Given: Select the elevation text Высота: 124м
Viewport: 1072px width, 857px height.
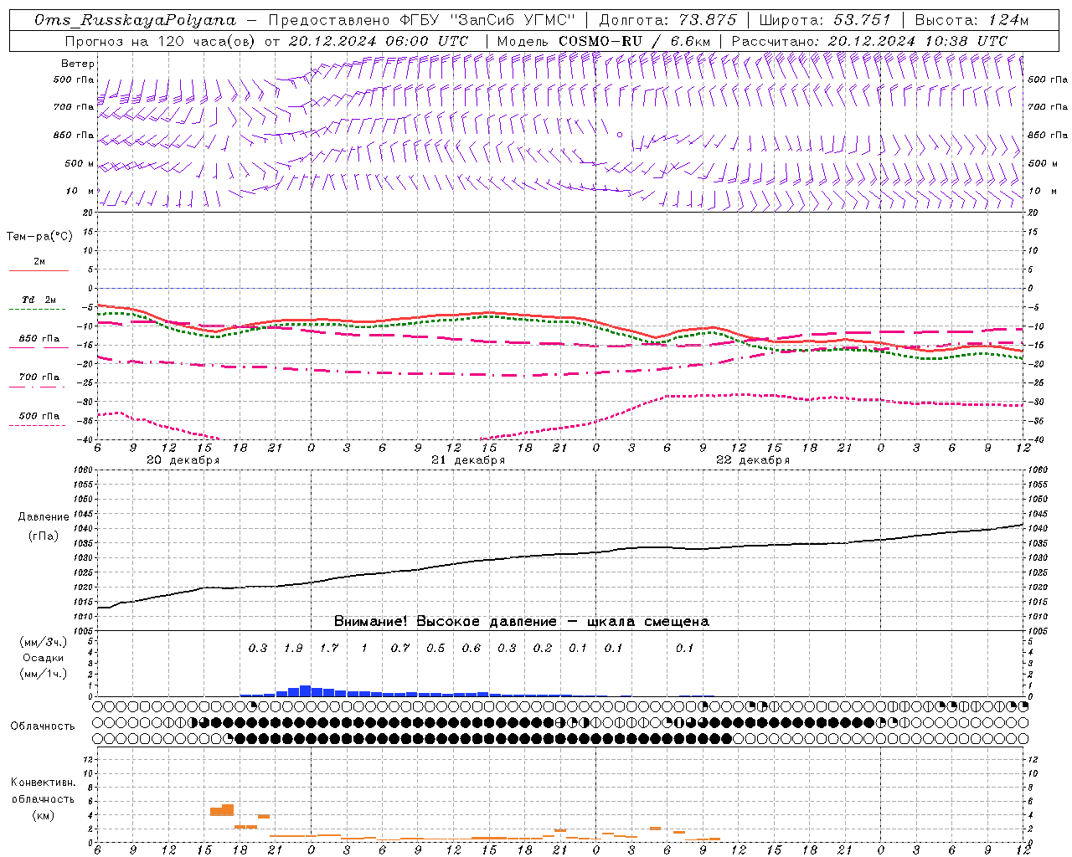Looking at the screenshot, I should (x=971, y=20).
